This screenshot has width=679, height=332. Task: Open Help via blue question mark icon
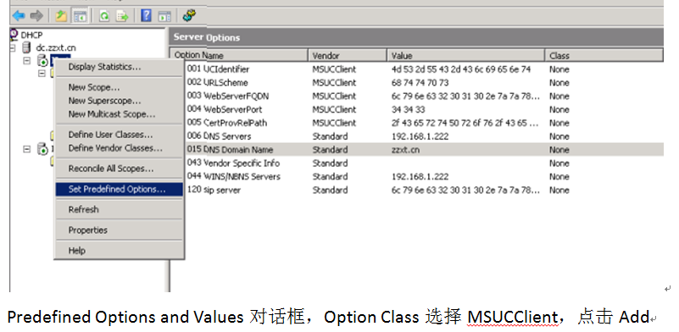(x=147, y=16)
